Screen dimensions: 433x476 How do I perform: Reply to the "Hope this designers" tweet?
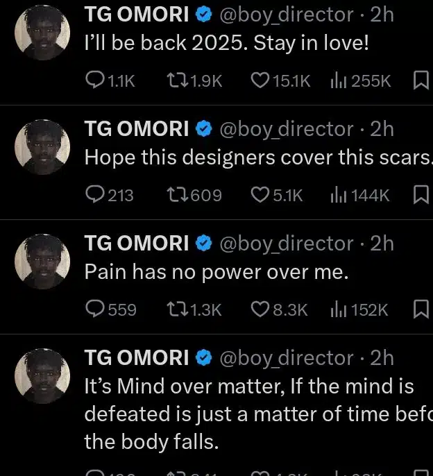pos(94,196)
